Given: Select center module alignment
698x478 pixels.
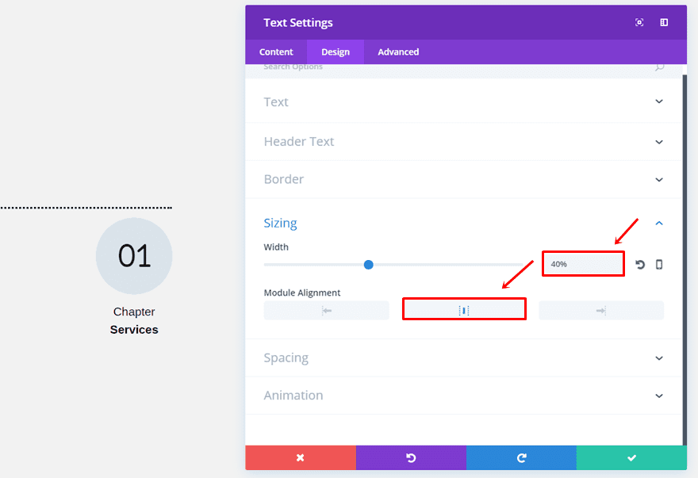Looking at the screenshot, I should [464, 310].
